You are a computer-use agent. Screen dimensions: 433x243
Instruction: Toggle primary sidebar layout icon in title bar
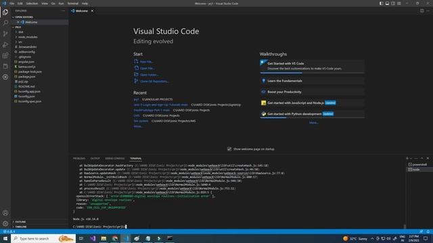pyautogui.click(x=381, y=3)
